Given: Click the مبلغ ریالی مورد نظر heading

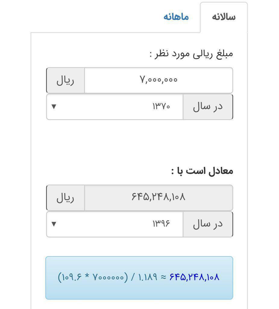Looking at the screenshot, I should click(x=191, y=54).
